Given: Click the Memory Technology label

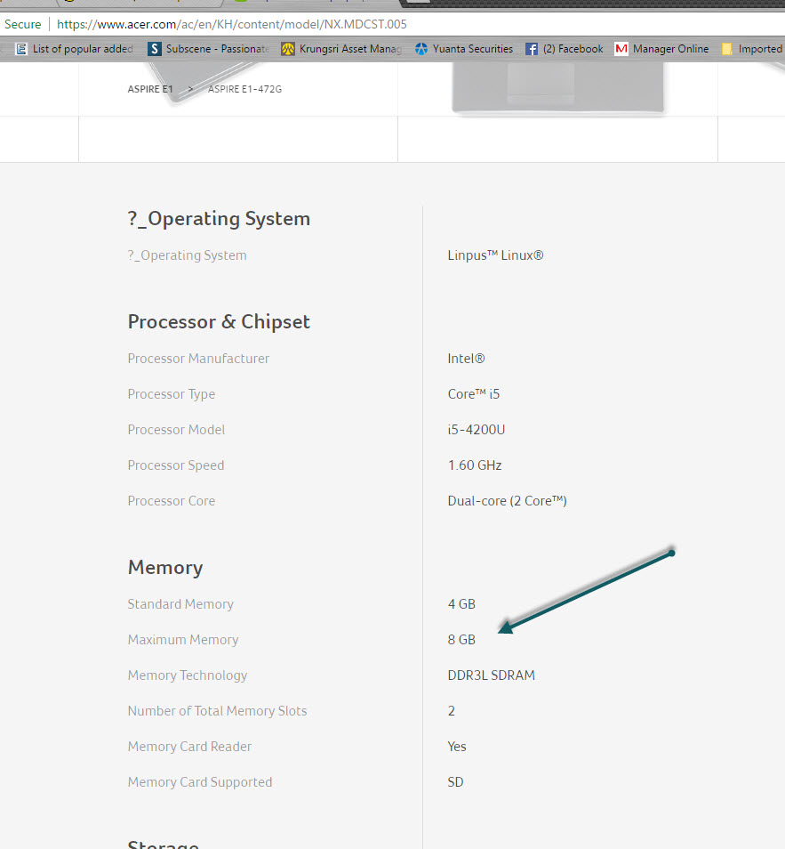Looking at the screenshot, I should click(188, 675).
